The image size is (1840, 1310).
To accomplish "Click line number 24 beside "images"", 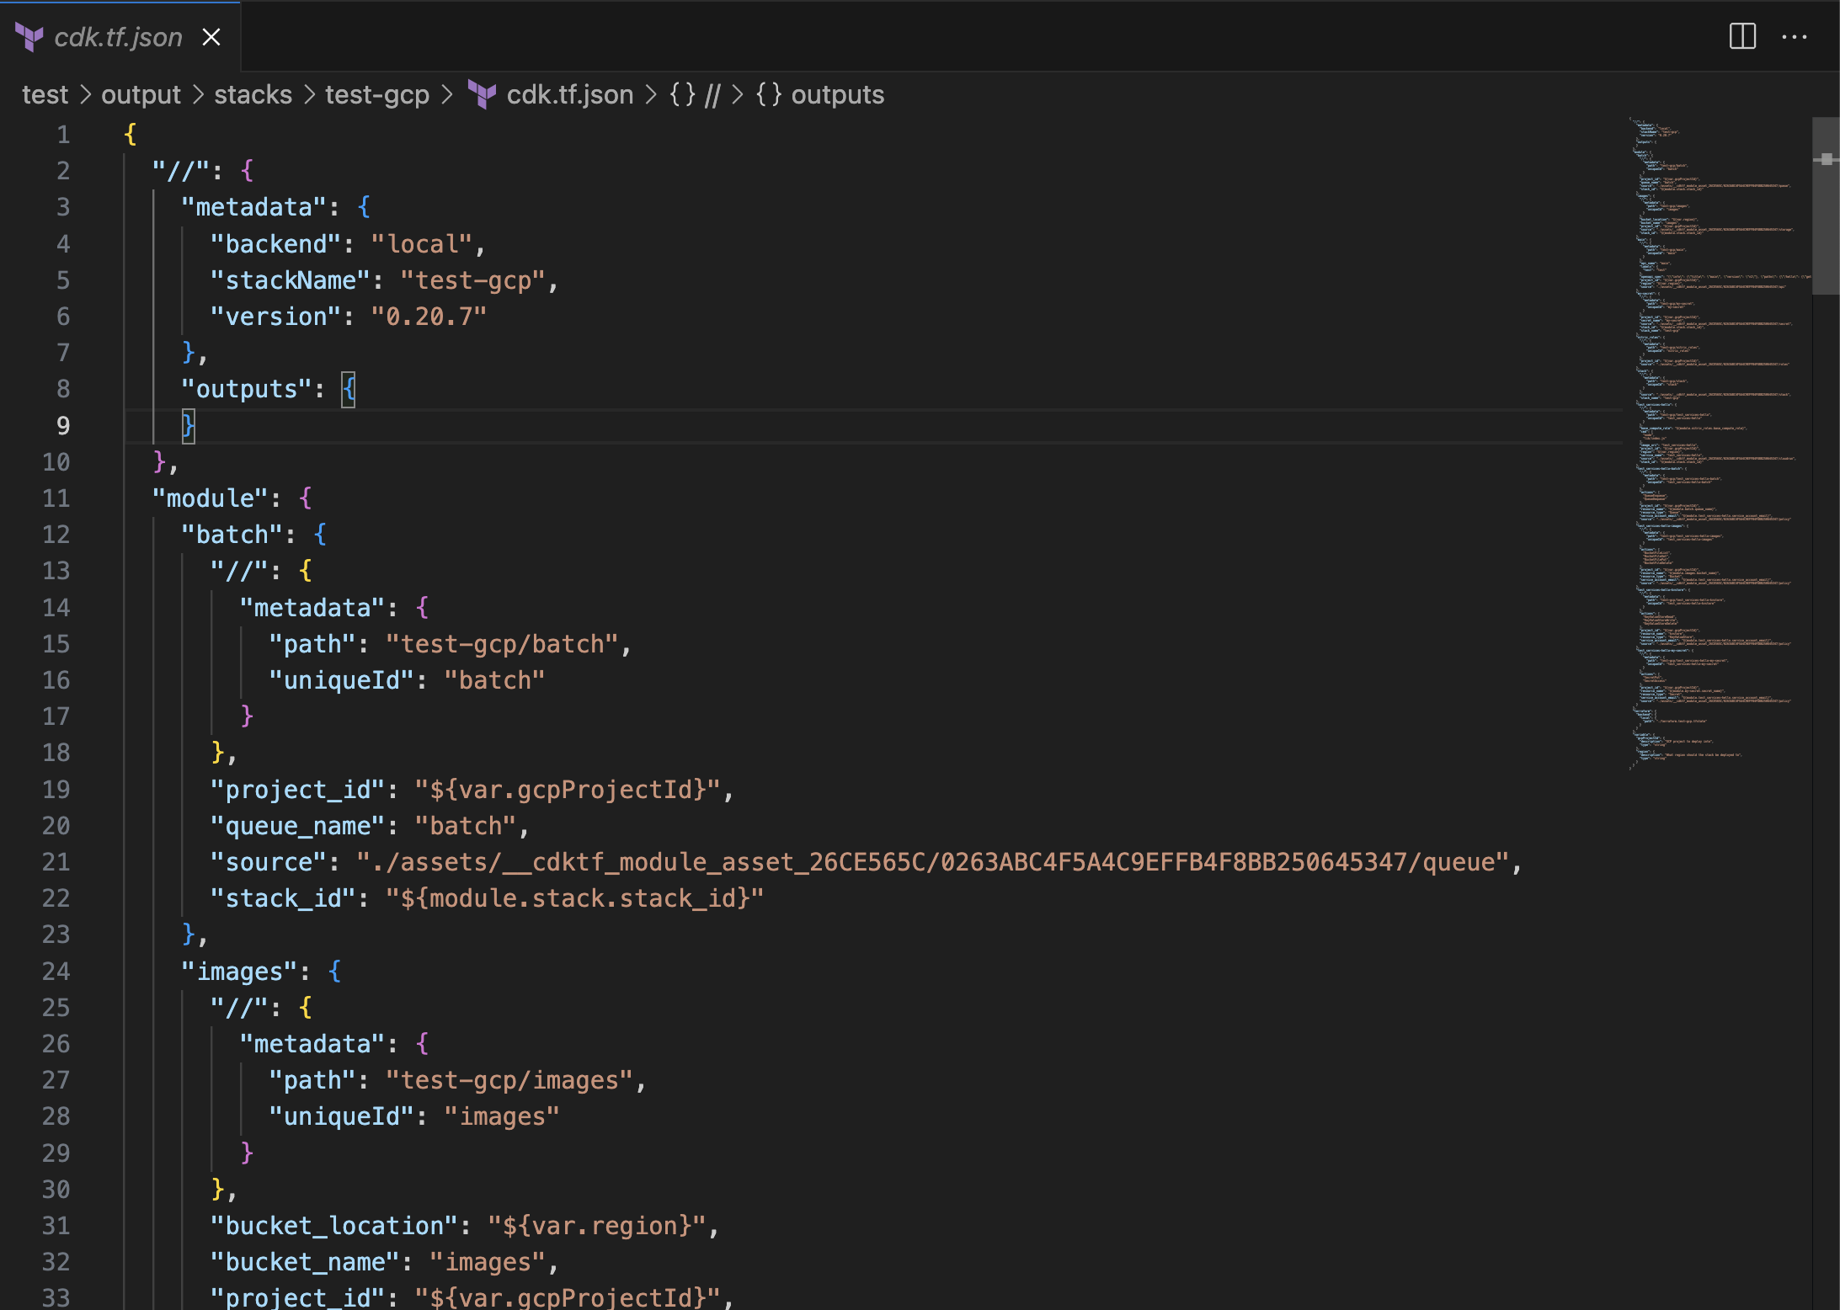I will pyautogui.click(x=56, y=972).
